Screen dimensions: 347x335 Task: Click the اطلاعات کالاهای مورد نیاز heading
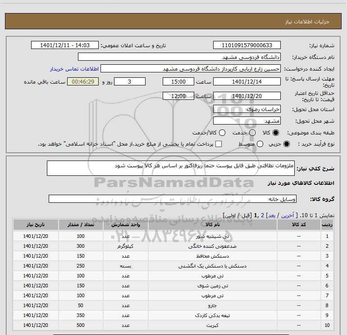(301, 183)
